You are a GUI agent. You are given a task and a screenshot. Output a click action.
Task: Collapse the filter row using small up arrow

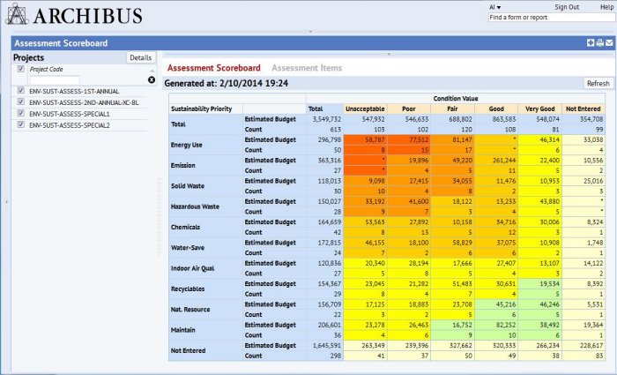[151, 69]
